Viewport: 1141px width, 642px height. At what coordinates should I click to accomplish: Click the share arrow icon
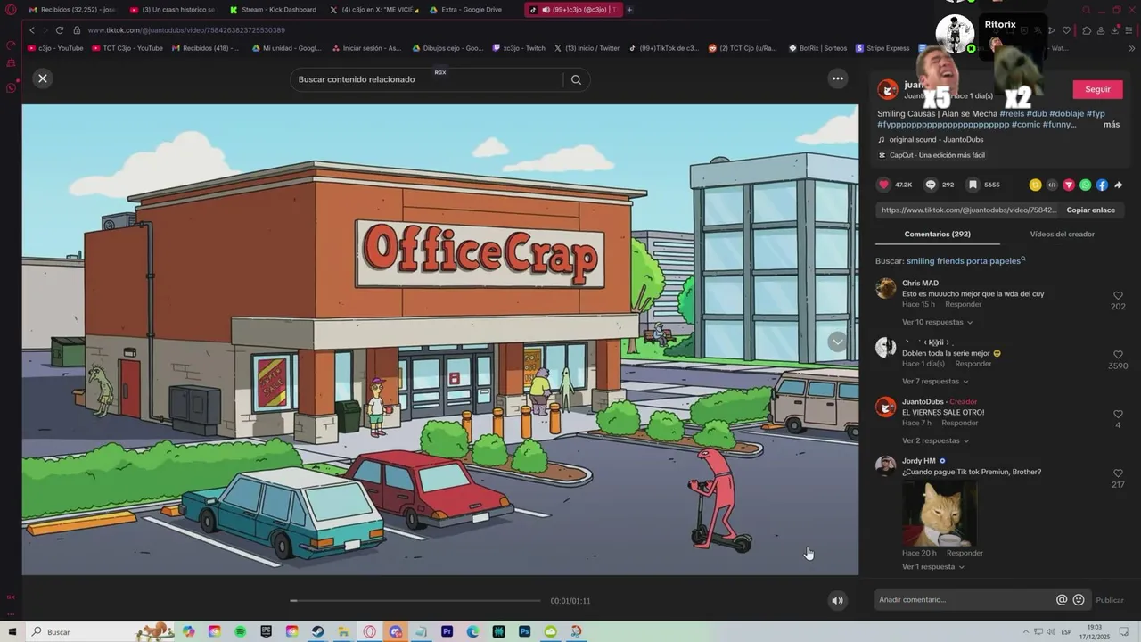[1119, 185]
